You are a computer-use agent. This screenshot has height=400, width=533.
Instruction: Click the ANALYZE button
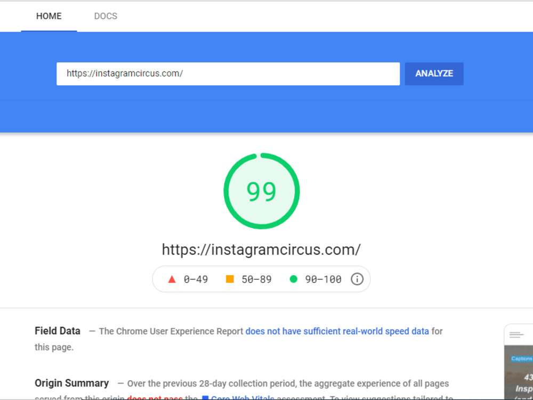click(434, 74)
